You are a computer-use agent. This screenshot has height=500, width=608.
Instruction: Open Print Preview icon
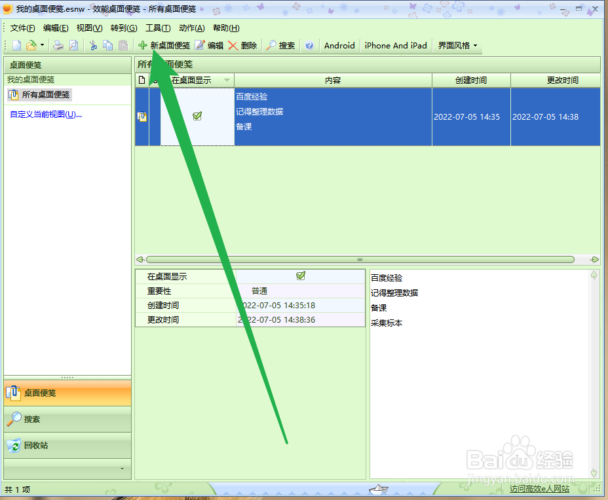pos(73,45)
